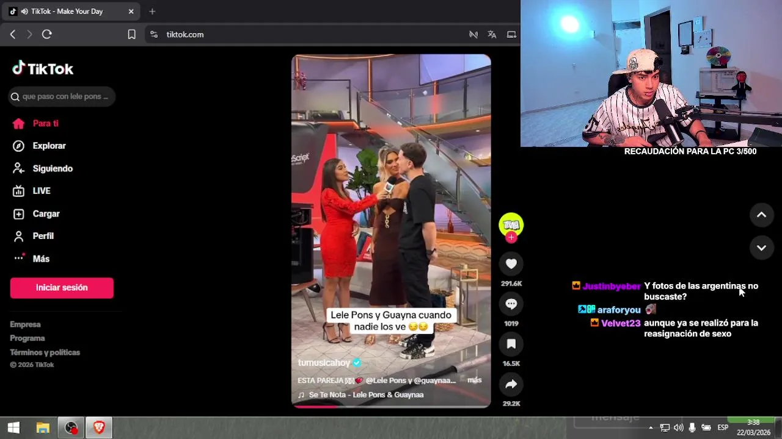
Task: Click Justinbyeber's chat username
Action: coord(612,286)
